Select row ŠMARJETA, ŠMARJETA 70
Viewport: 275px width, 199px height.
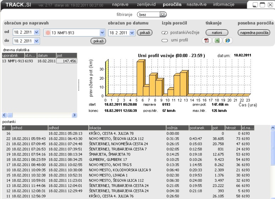coord(128,154)
